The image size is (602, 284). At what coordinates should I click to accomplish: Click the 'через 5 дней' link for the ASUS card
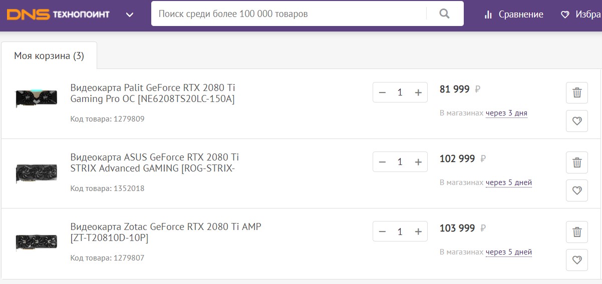point(508,182)
